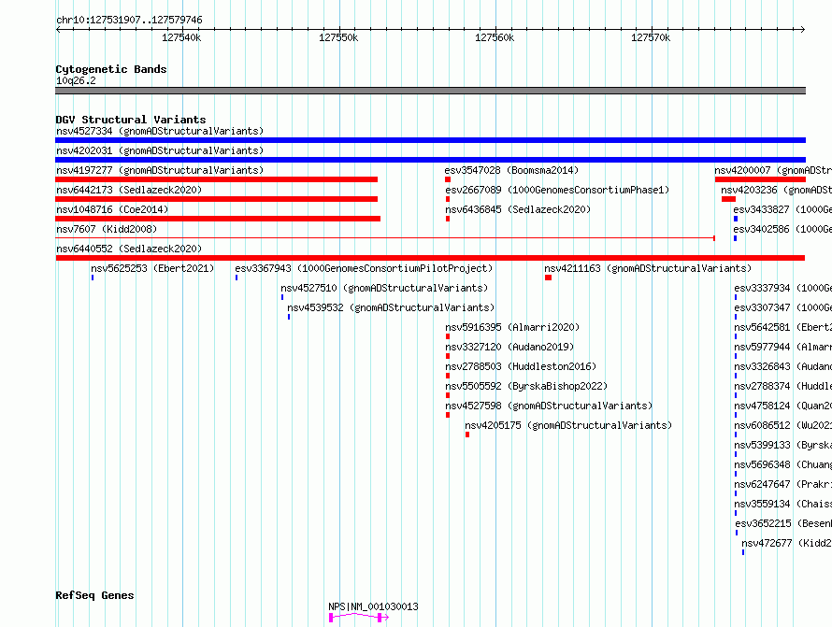Viewport: 832px width, 627px height.
Task: Click the nsv5625253 (Ebert2021) label
Action: pos(152,268)
